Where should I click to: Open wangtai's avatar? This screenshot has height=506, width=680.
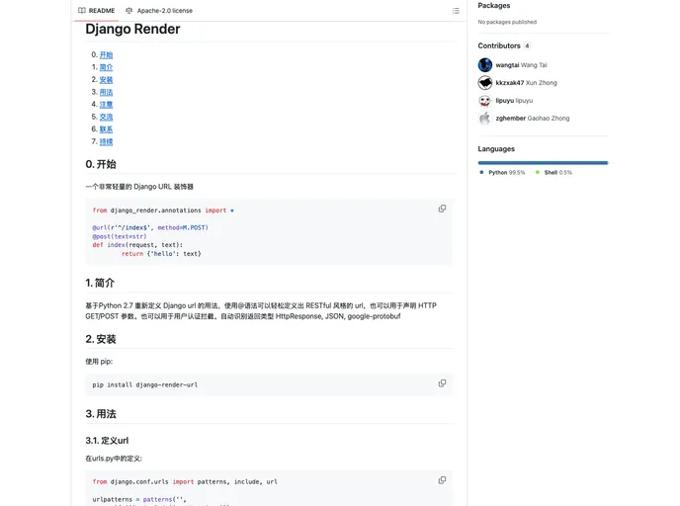point(485,65)
